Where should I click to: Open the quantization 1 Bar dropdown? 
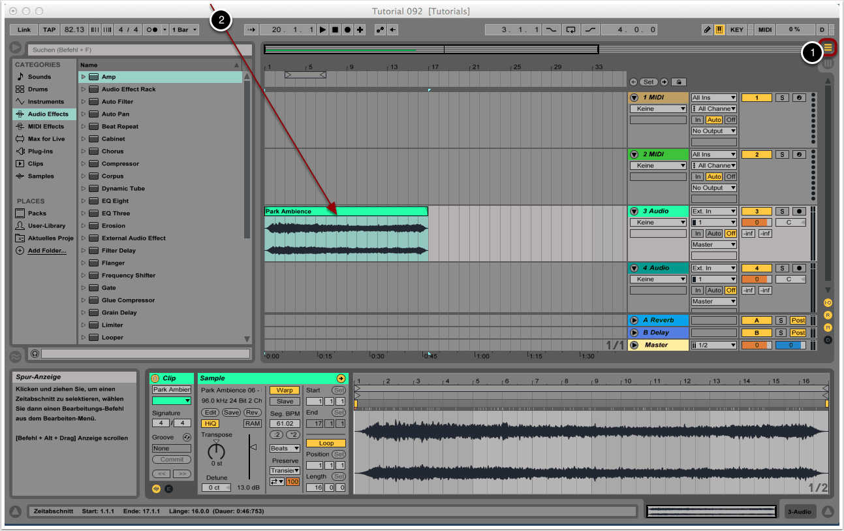(184, 29)
